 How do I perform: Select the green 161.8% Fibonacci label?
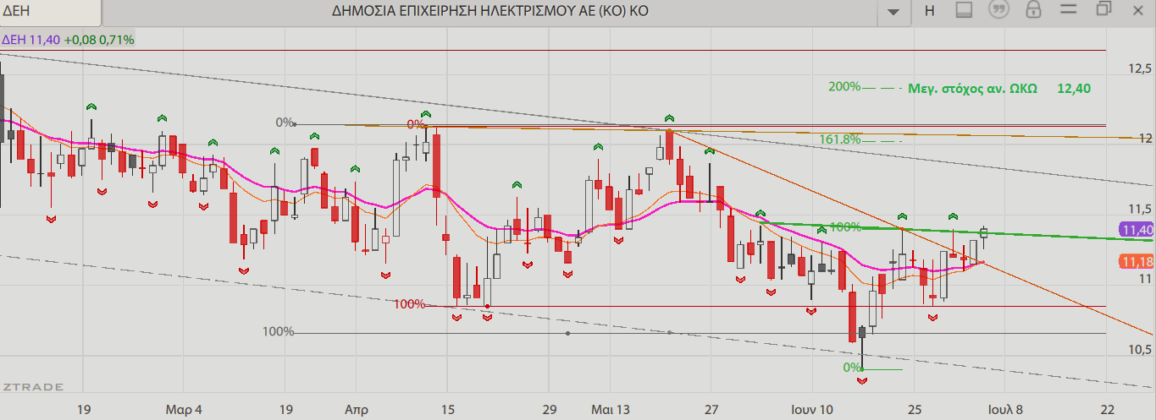point(840,139)
